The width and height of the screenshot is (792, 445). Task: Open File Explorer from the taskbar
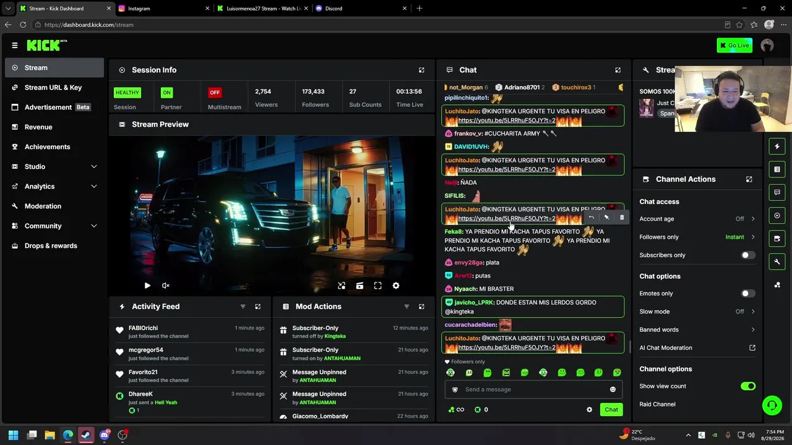[50, 435]
